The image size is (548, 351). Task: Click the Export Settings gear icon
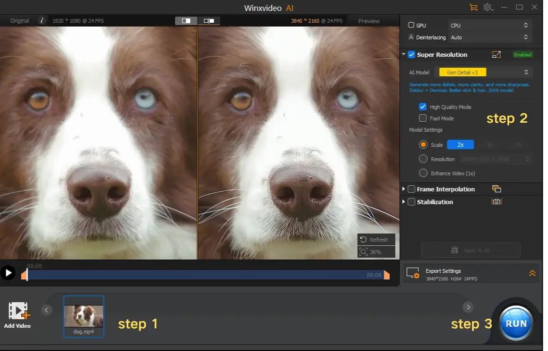click(413, 273)
